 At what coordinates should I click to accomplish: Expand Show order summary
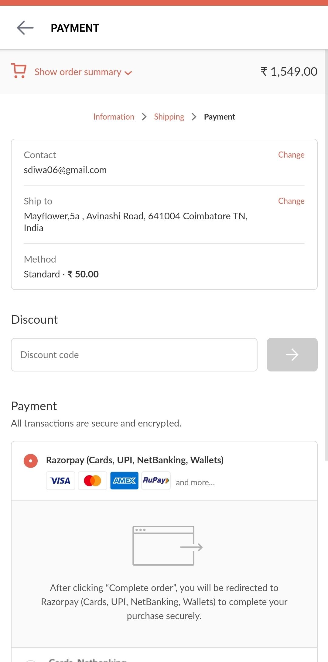click(78, 72)
